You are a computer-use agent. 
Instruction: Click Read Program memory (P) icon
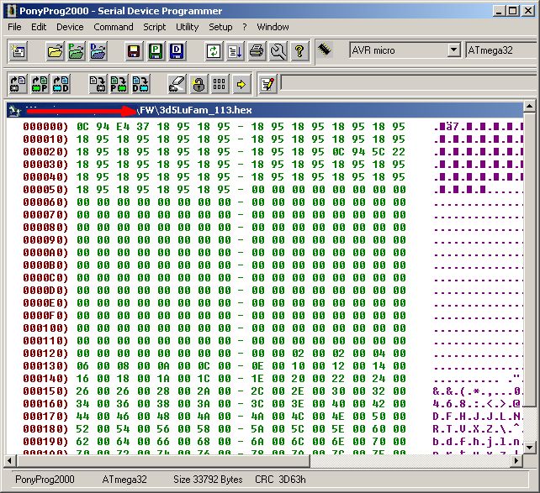point(40,84)
